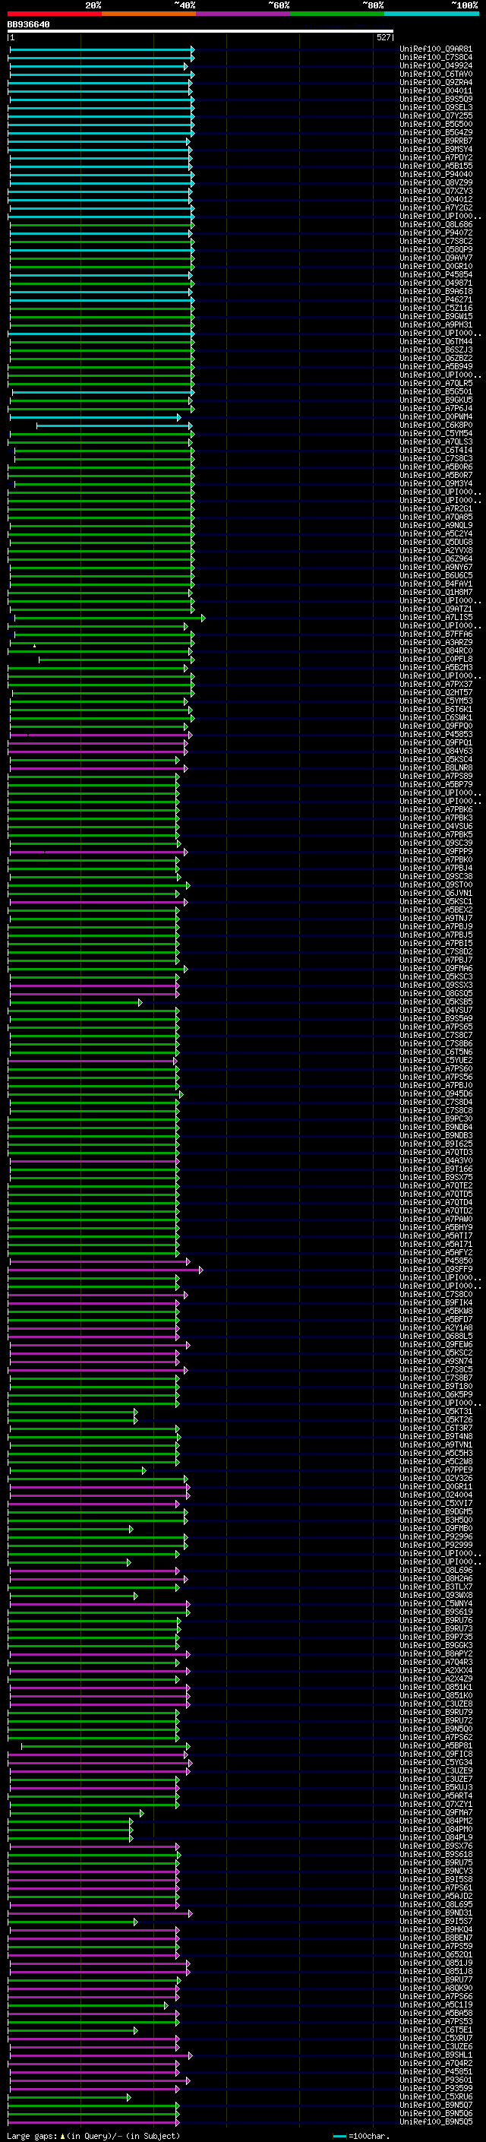Select hit UniRef100_Q9AR81
The height and width of the screenshot is (2142, 486).
(x=436, y=49)
